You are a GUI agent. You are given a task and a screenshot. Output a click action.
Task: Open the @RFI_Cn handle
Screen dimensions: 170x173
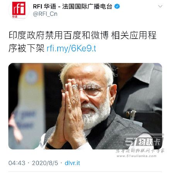[45, 14]
